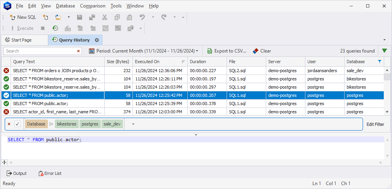Switch to the Start Page tab

click(x=24, y=40)
